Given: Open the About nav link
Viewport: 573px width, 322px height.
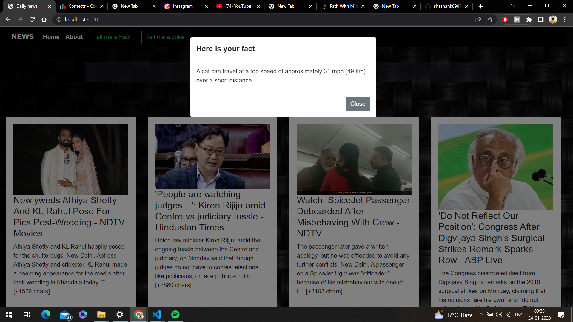Looking at the screenshot, I should pos(74,37).
